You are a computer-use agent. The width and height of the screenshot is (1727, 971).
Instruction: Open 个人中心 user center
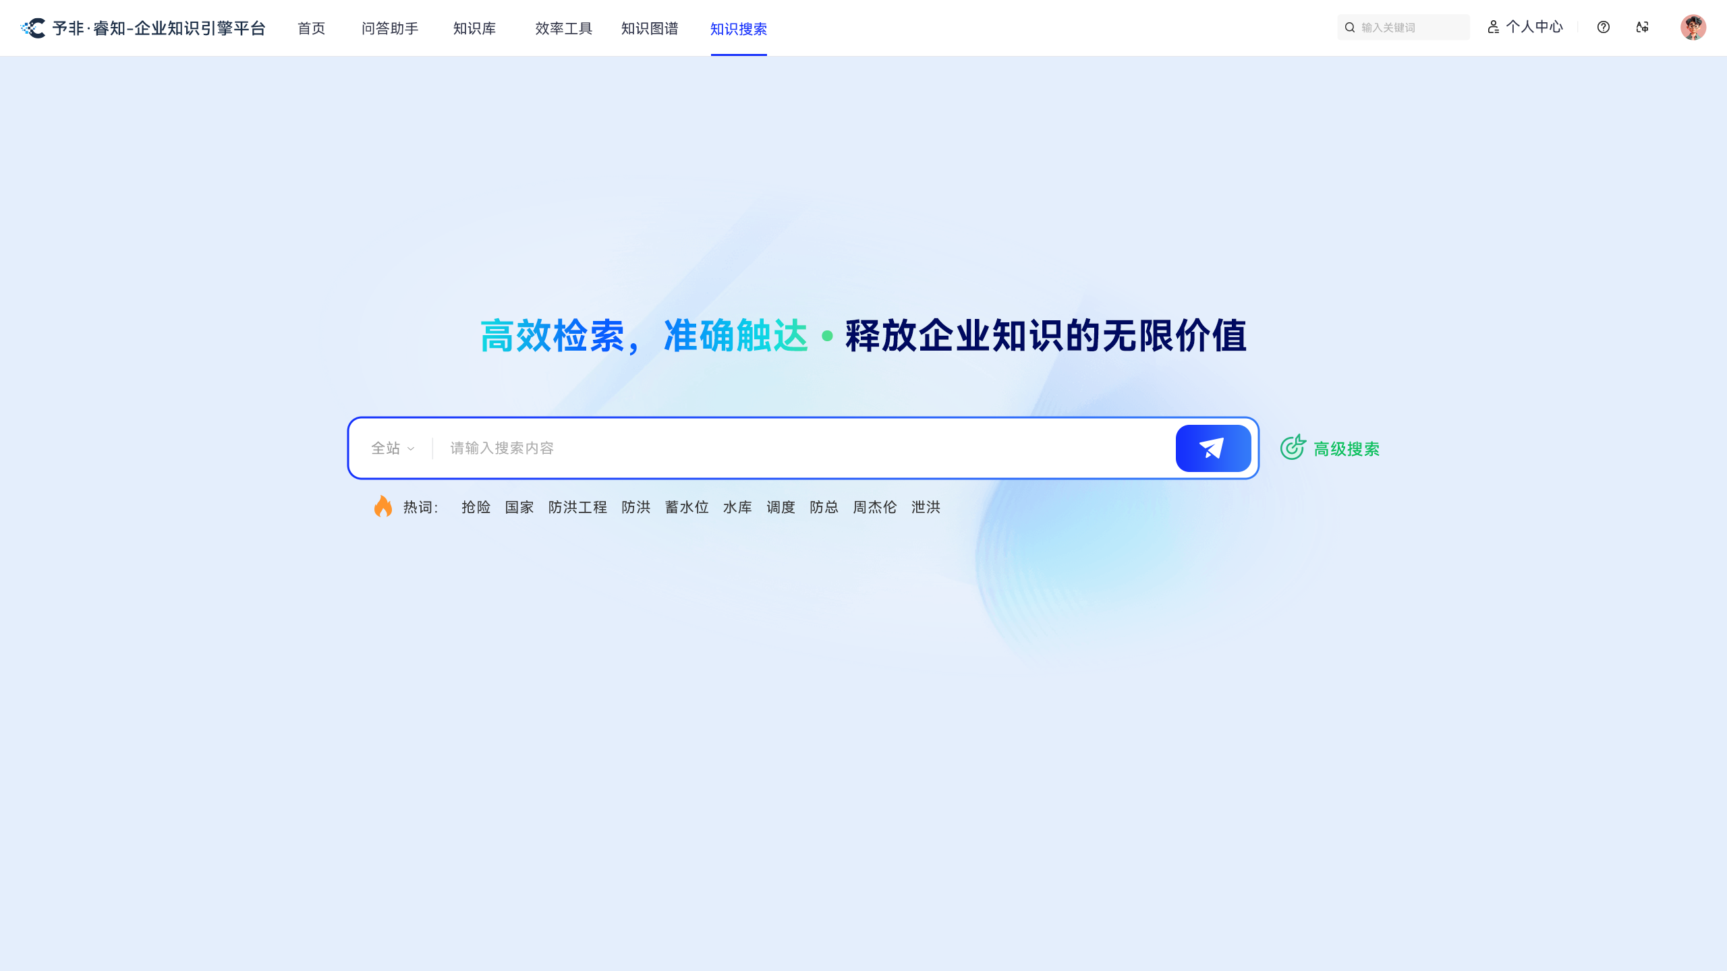(1525, 27)
